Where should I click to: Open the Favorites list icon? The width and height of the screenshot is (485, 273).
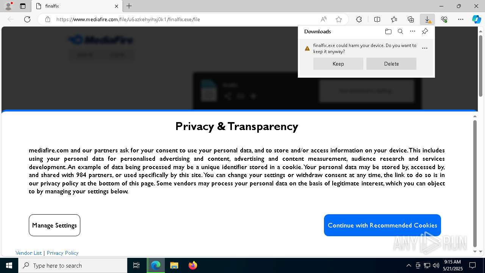tap(394, 19)
